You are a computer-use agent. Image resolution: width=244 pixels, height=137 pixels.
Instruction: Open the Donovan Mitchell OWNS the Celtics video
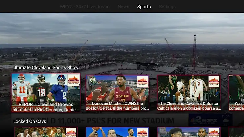[x=117, y=93]
